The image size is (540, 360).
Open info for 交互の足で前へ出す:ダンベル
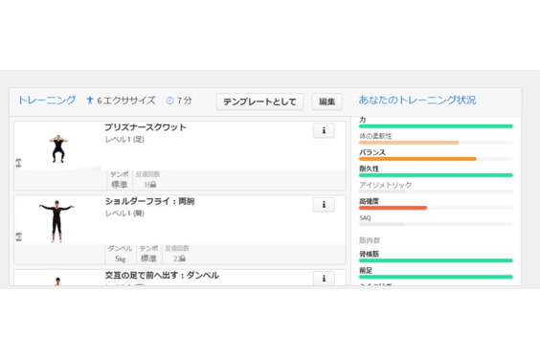[324, 279]
